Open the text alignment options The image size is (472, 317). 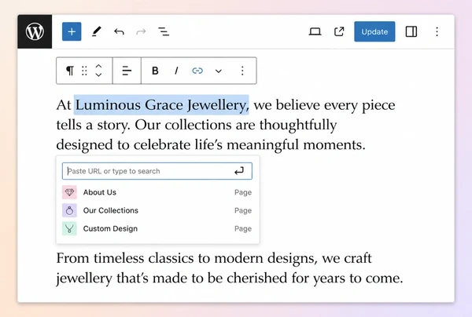(127, 71)
